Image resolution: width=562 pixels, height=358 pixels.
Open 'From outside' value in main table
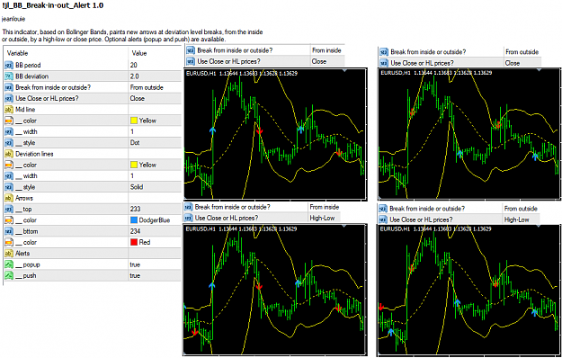[147, 87]
